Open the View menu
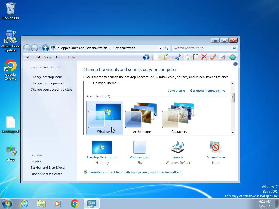 (x=48, y=57)
